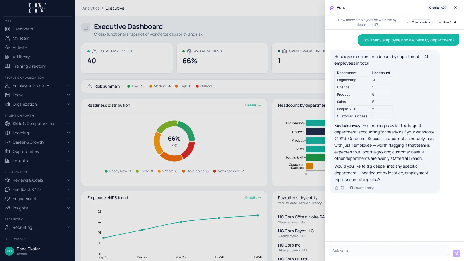Click the Credits: 494 badge
The height and width of the screenshot is (261, 464).
coord(438,8)
